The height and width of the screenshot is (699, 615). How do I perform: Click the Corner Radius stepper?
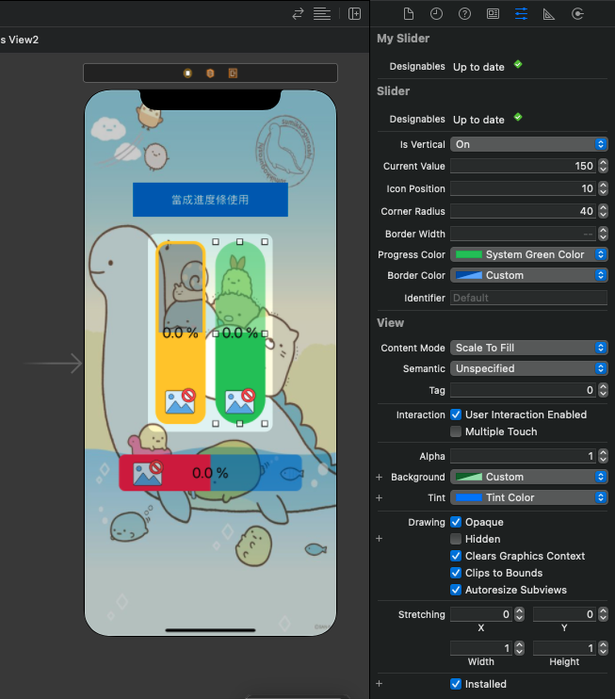click(603, 211)
